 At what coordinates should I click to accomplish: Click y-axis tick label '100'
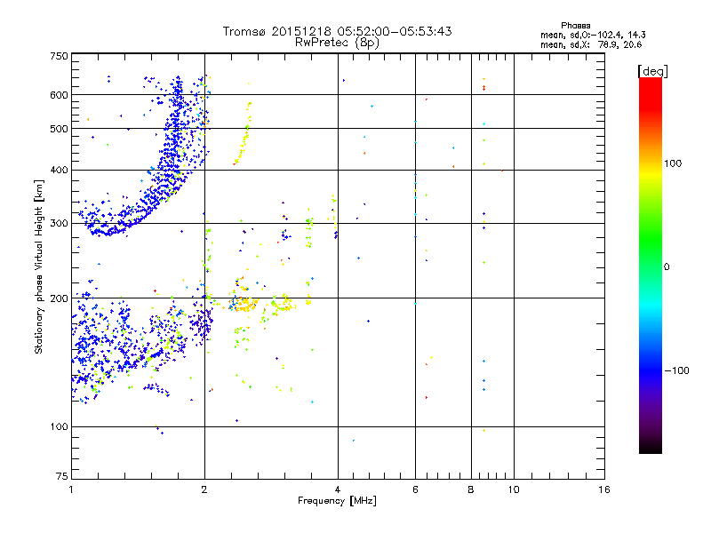click(x=59, y=426)
